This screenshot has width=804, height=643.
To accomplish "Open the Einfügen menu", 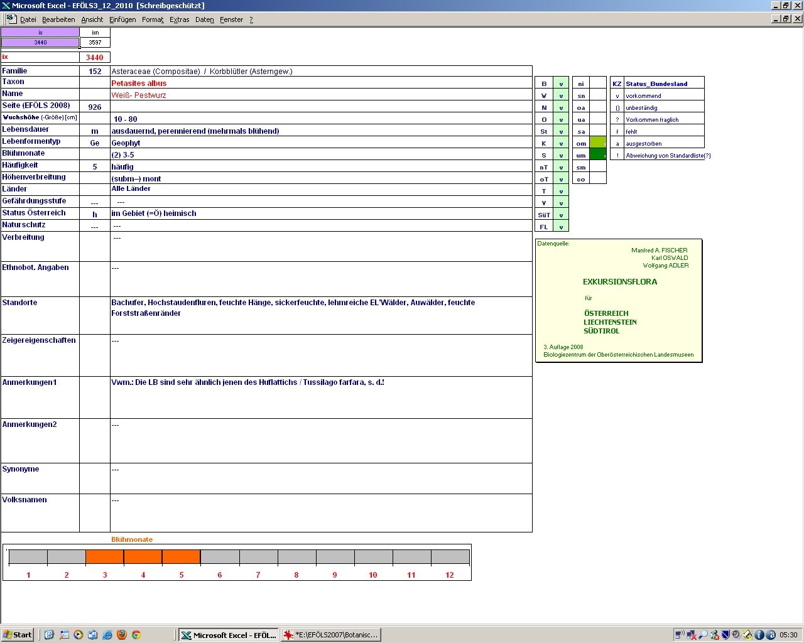I will (122, 19).
